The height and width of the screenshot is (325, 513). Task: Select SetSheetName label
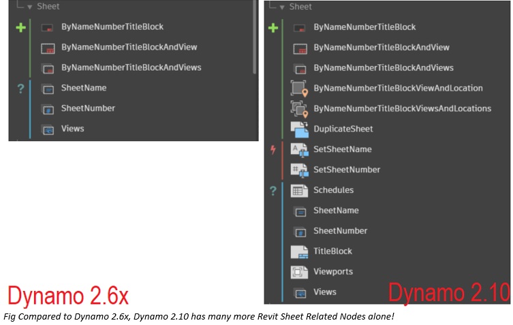coord(343,149)
